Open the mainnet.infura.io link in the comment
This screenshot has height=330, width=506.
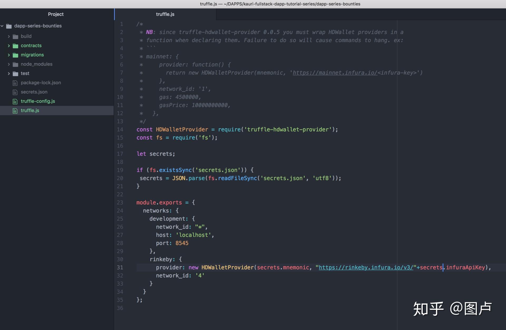coord(335,73)
